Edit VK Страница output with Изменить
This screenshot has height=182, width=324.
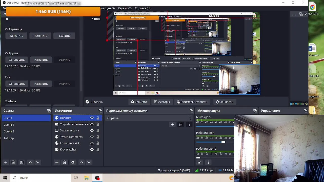pos(40,36)
